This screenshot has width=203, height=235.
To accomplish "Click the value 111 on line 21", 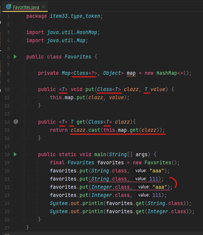I will (153, 179).
